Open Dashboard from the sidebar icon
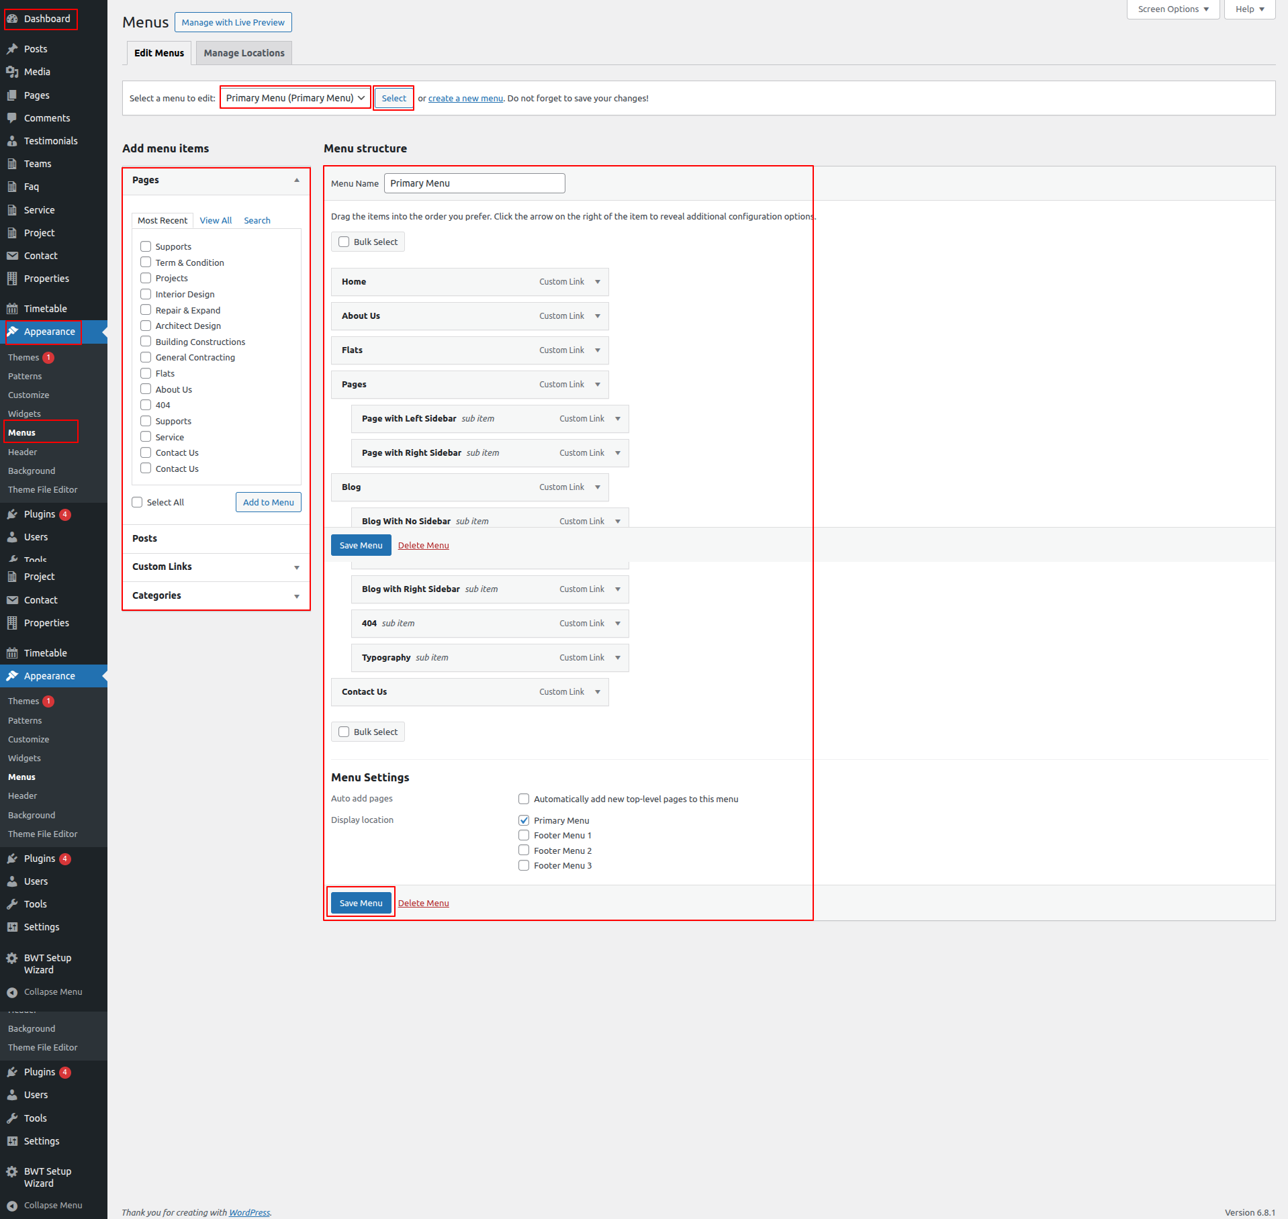 (12, 19)
